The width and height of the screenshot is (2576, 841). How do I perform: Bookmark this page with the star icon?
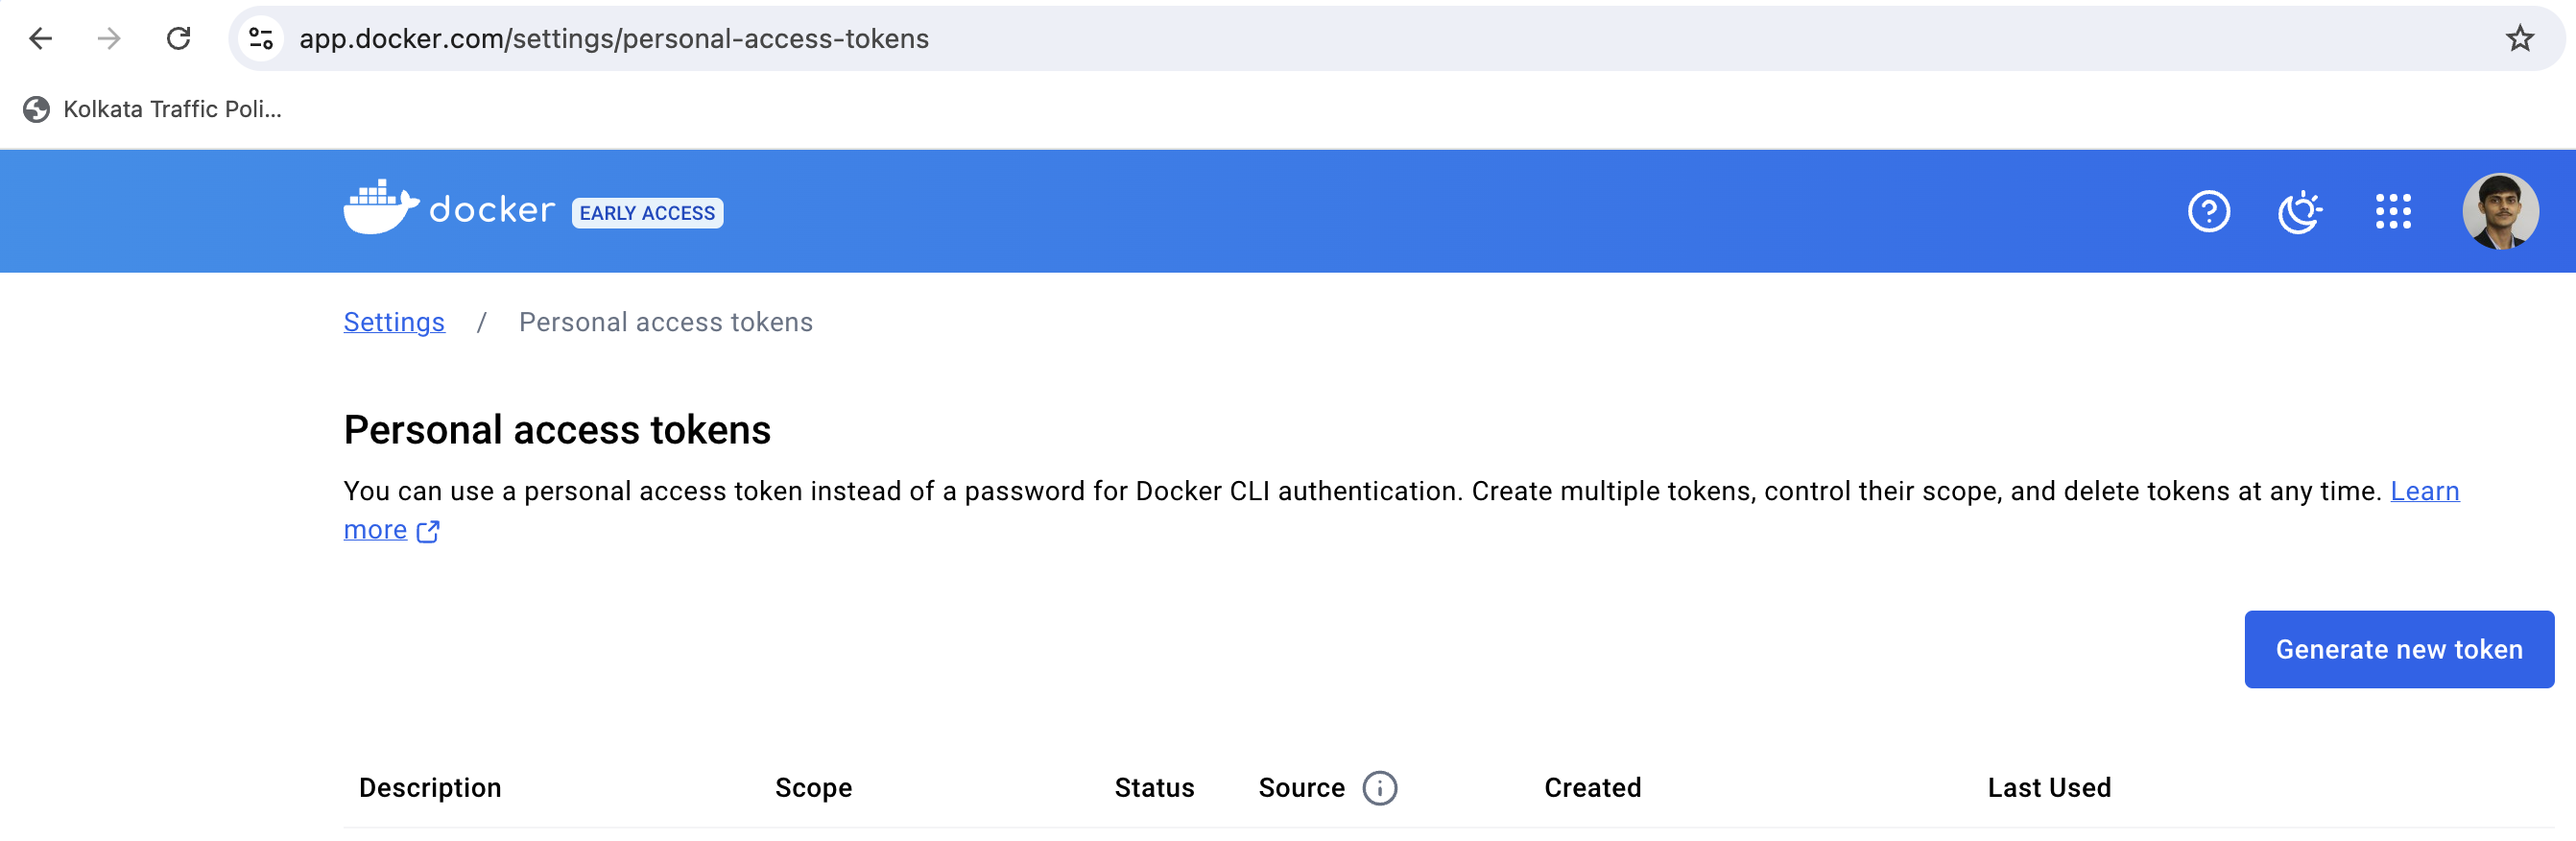(2519, 38)
